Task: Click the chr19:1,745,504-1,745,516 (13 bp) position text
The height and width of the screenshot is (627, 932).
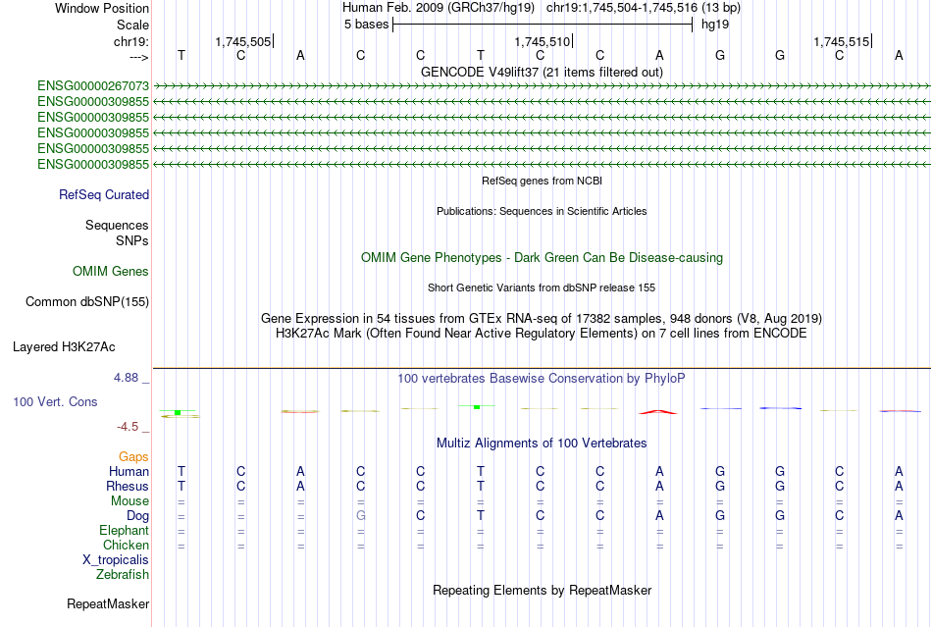Action: click(644, 8)
